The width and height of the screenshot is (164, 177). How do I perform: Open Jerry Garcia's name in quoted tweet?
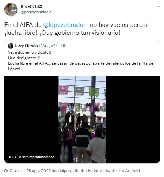point(26,46)
